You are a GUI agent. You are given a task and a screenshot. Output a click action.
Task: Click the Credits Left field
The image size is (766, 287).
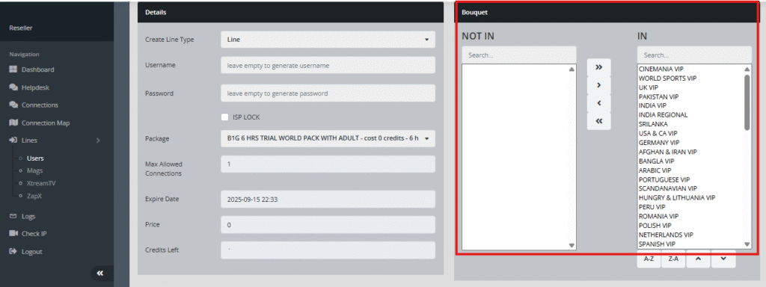tap(328, 250)
